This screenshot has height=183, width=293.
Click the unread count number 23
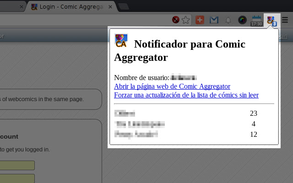point(254,113)
